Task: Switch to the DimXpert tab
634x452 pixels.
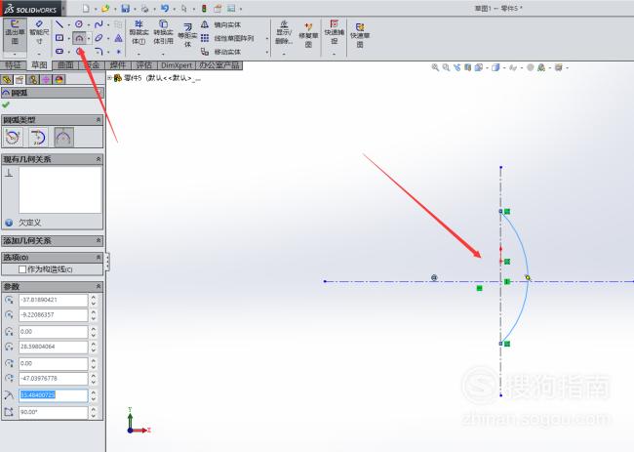Action: tap(177, 65)
